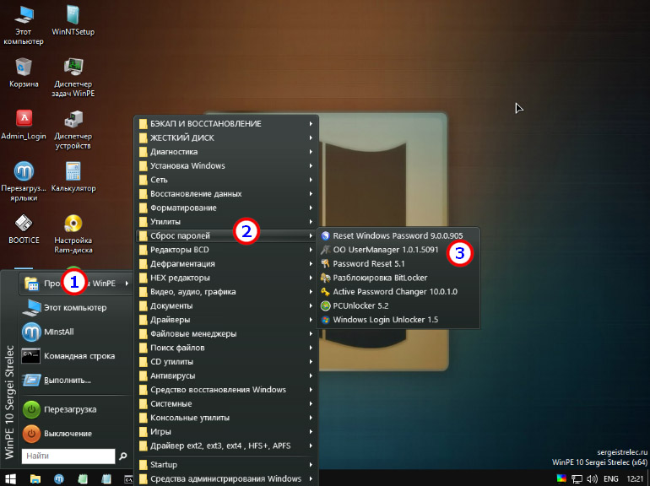This screenshot has width=650, height=486.
Task: Click the volume speaker tray icon
Action: point(593,479)
